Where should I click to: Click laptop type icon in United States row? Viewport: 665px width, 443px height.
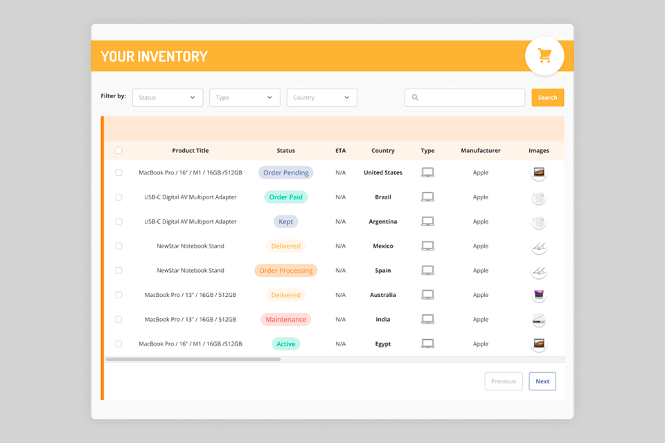click(x=427, y=173)
